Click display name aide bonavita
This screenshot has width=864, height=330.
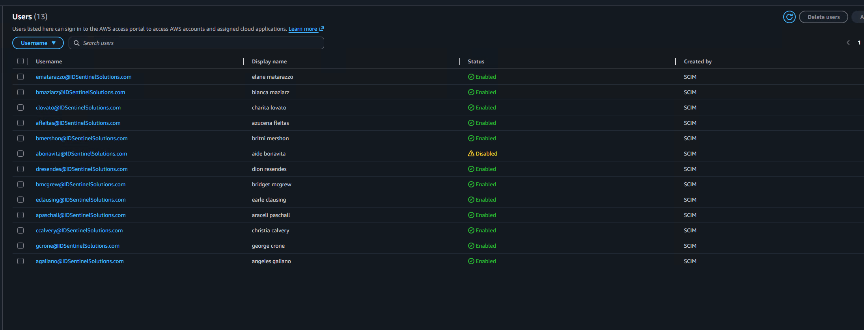[x=269, y=154]
